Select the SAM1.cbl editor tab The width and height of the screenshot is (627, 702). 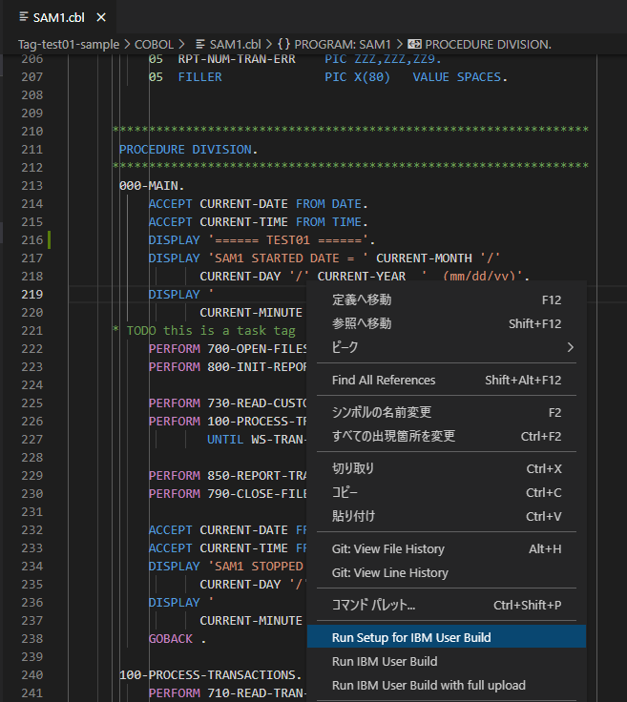point(58,17)
